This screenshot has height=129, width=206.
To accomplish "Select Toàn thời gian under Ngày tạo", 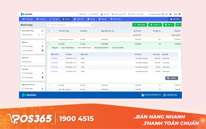I will (x=23, y=46).
